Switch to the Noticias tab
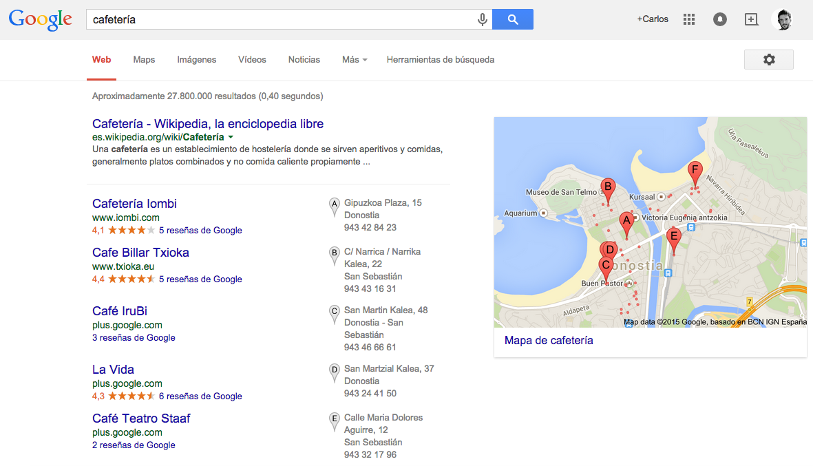Screen dimensions: 813x466 304,60
